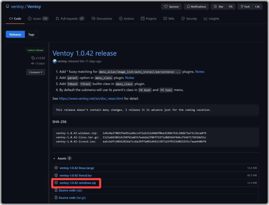269x205 pixels.
Task: Open the Notes link for fuzzy matching
Action: point(200,72)
